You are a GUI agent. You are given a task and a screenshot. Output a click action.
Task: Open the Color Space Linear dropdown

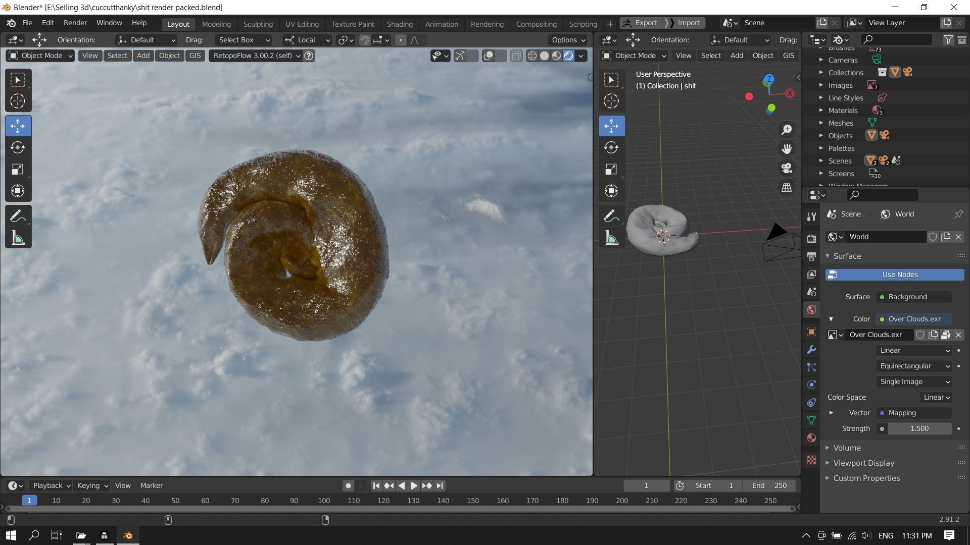pyautogui.click(x=936, y=397)
